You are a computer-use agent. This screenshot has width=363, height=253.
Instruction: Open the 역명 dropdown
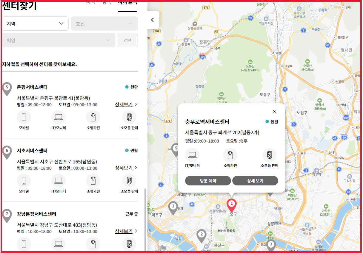click(59, 40)
